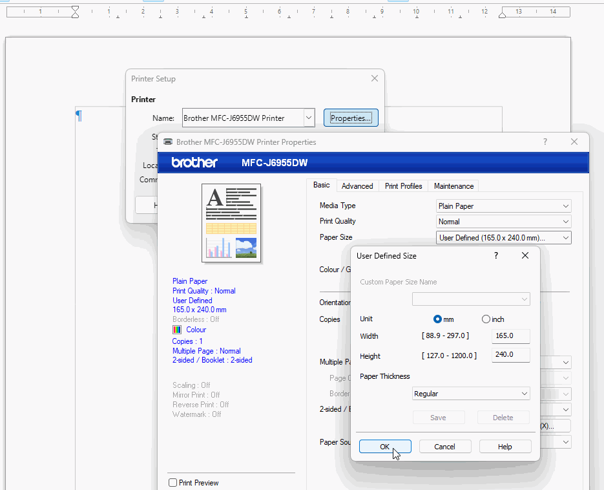This screenshot has height=490, width=604.
Task: Open the Maintenance tab
Action: click(453, 186)
